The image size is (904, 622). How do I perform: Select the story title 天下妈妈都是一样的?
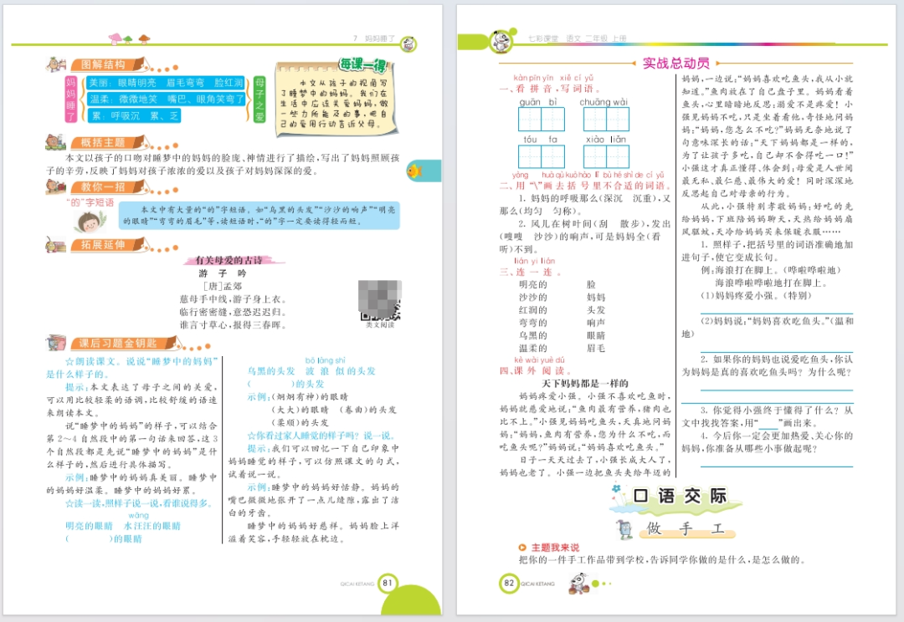coord(585,384)
